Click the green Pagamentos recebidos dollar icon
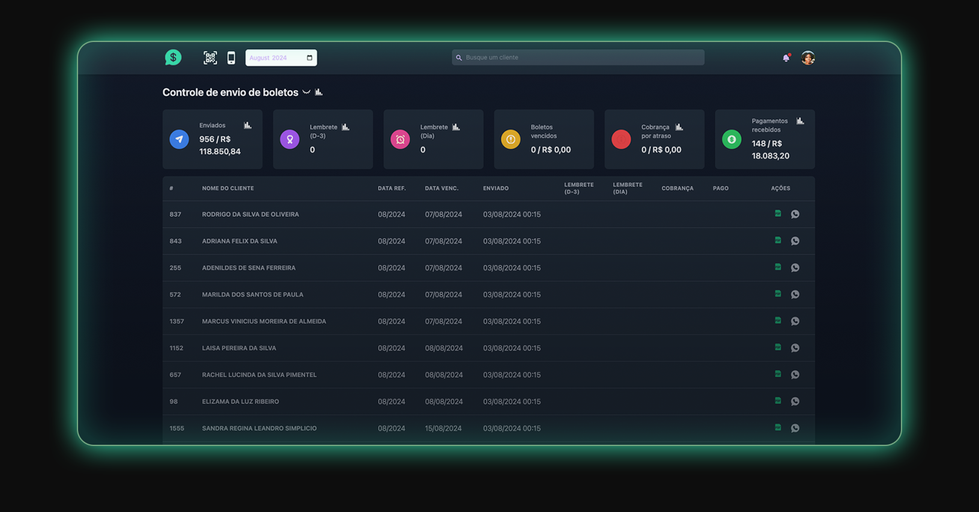The image size is (979, 512). [x=732, y=139]
